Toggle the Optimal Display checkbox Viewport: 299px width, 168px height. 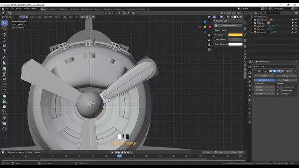tap(278, 91)
